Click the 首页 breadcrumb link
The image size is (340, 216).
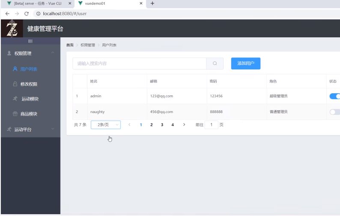pyautogui.click(x=70, y=45)
